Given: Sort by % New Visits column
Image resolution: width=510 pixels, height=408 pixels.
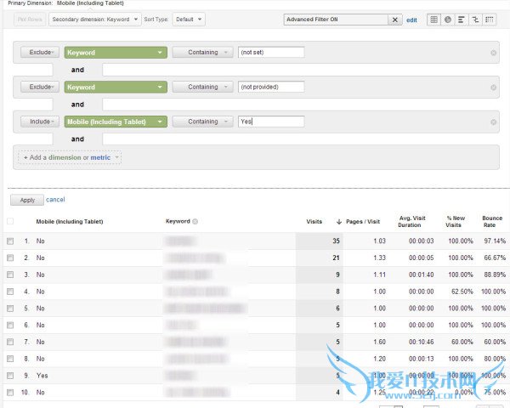Looking at the screenshot, I should pyautogui.click(x=455, y=222).
